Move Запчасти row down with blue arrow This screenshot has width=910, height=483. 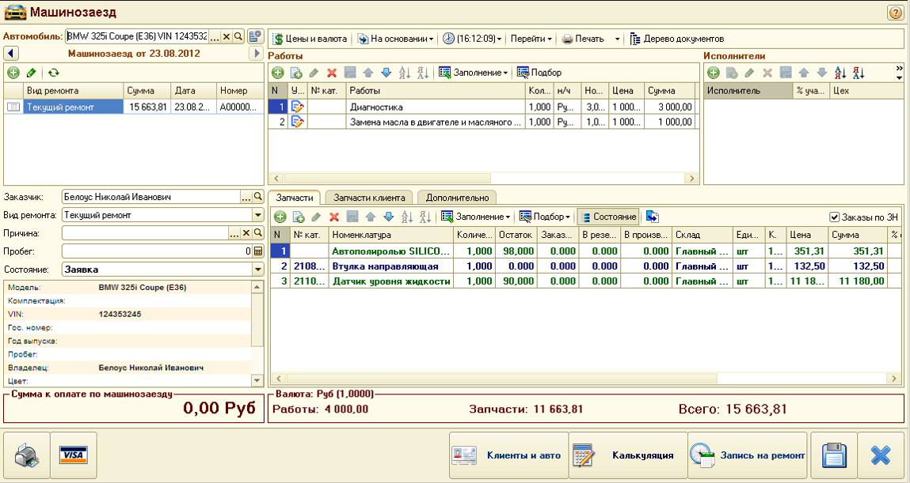[x=388, y=217]
